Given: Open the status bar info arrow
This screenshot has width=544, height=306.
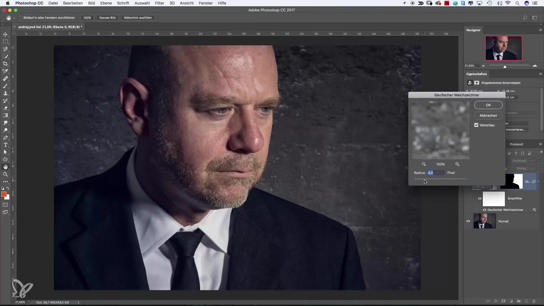Looking at the screenshot, I should (78, 302).
